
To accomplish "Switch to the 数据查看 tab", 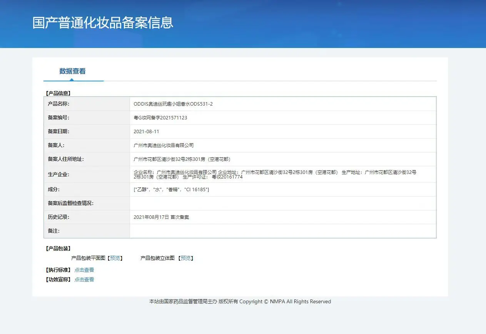I will click(72, 71).
